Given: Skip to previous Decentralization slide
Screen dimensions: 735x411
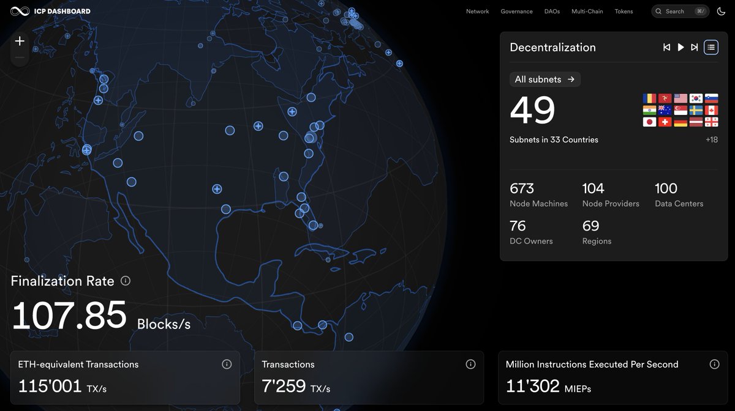Looking at the screenshot, I should (x=666, y=47).
